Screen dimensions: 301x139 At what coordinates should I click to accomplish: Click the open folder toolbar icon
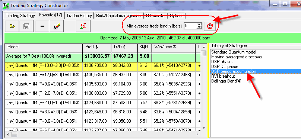(x=12, y=26)
